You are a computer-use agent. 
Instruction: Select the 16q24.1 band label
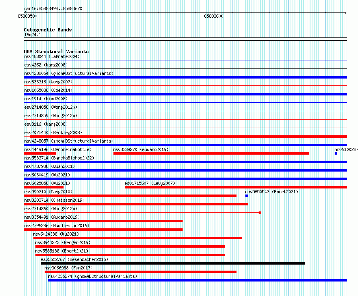(33, 35)
